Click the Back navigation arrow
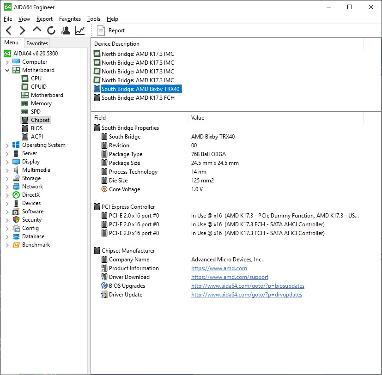The width and height of the screenshot is (382, 375). [8, 30]
